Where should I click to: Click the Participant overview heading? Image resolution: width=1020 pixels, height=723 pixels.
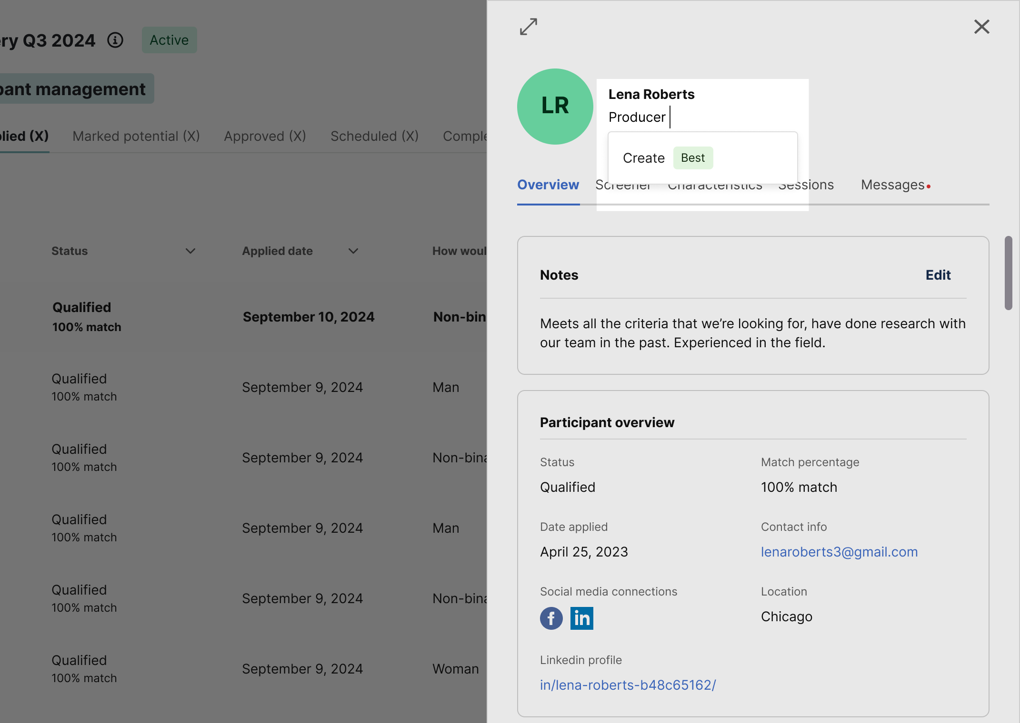[607, 422]
